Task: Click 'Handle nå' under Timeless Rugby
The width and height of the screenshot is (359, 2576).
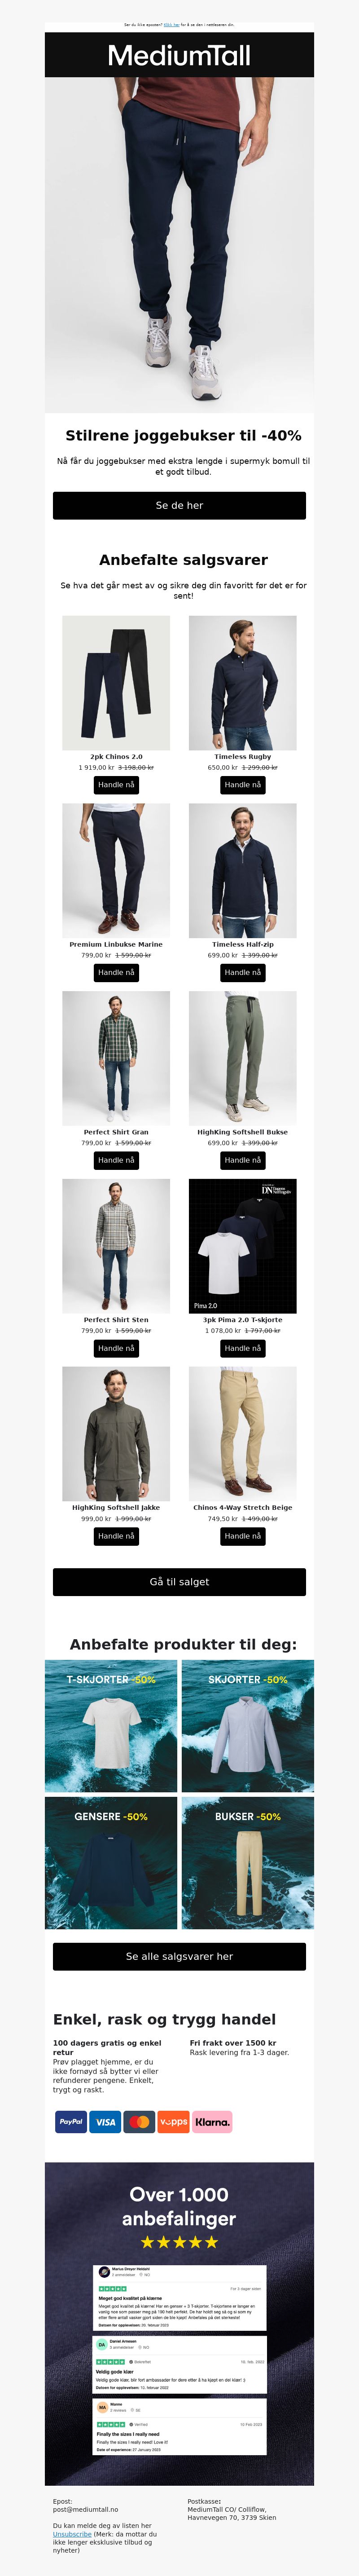Action: click(x=243, y=785)
